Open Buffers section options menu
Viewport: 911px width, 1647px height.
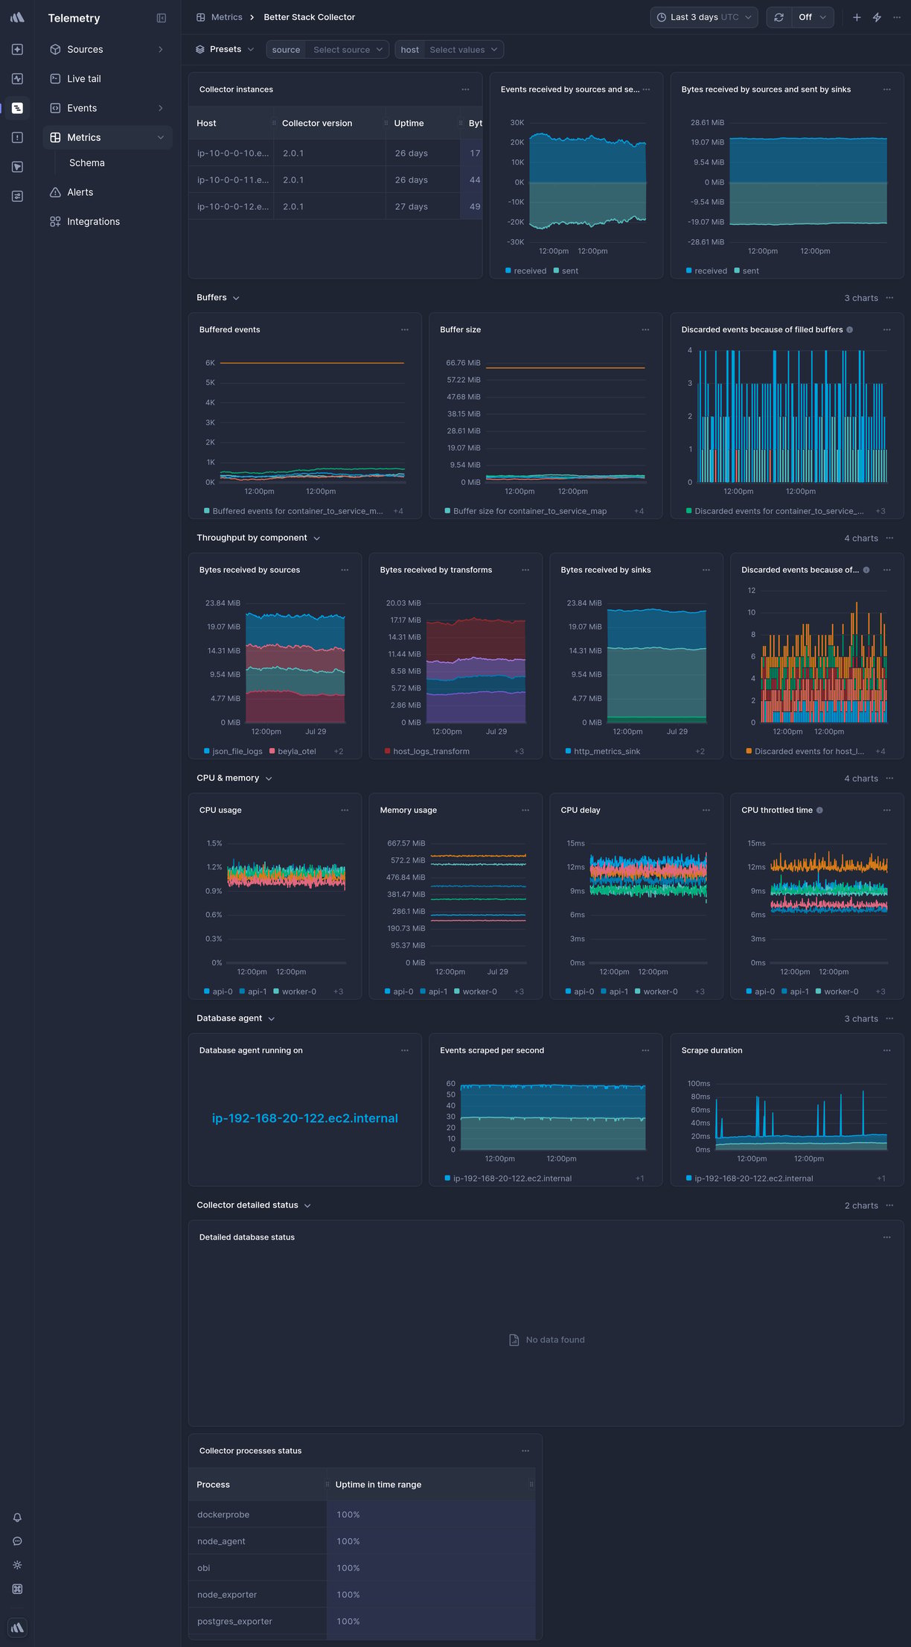click(889, 298)
